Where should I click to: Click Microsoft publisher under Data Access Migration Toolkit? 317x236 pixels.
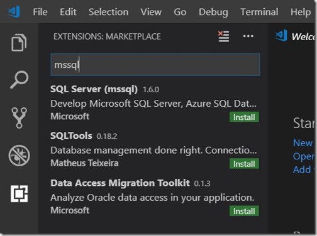(70, 210)
